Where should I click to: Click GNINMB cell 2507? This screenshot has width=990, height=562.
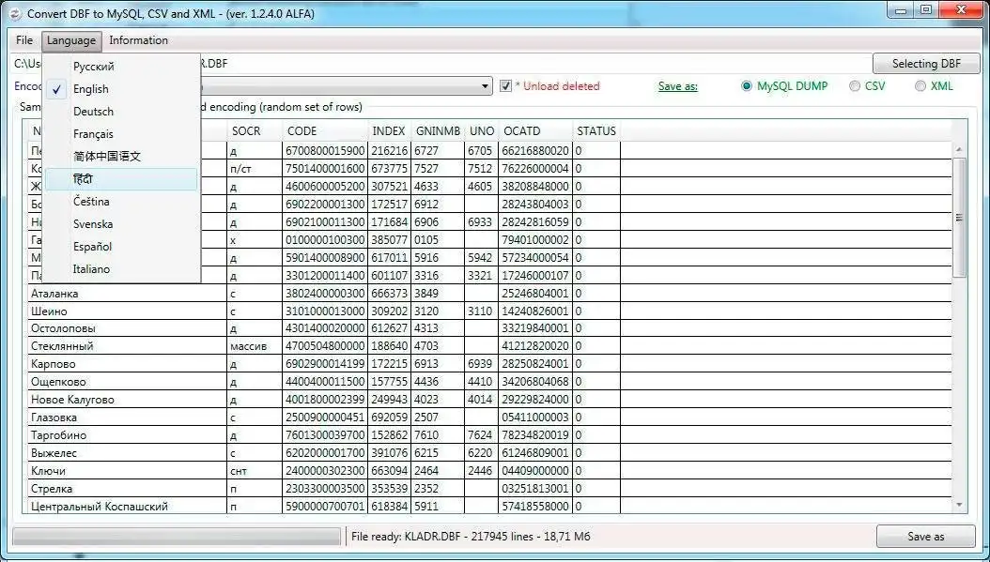point(439,417)
